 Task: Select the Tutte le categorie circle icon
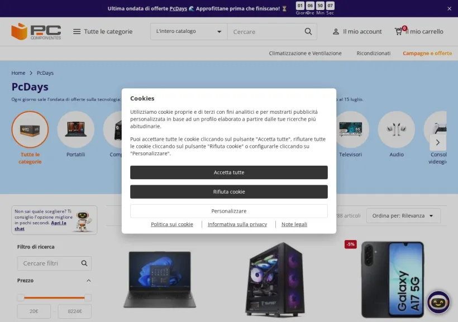(30, 129)
